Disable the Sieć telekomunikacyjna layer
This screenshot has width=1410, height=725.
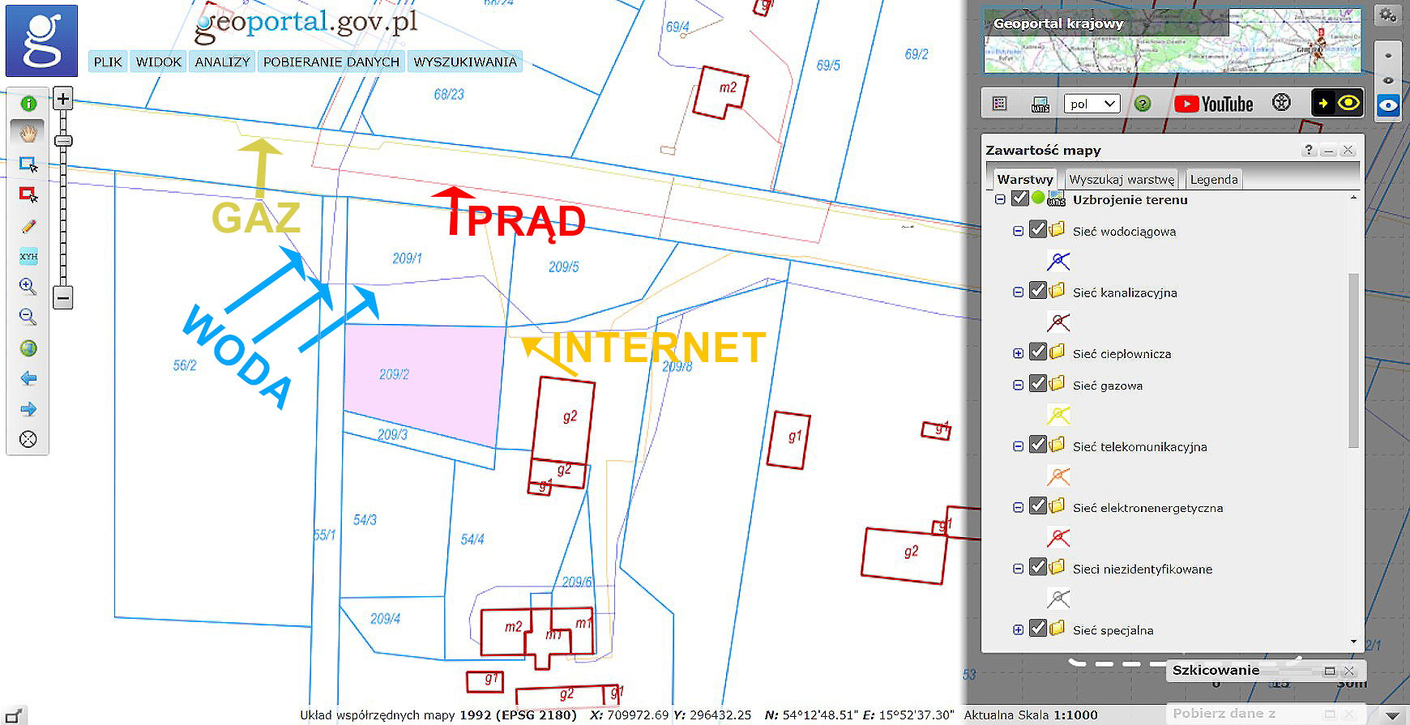(x=1038, y=445)
